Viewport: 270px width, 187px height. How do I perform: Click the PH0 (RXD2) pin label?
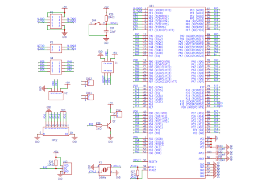click(x=155, y=36)
